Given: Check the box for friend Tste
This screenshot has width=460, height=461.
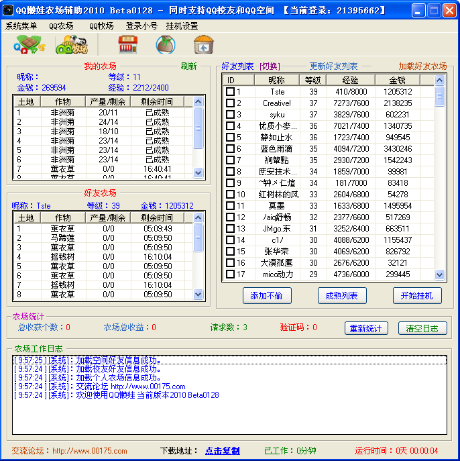Looking at the screenshot, I should point(230,92).
